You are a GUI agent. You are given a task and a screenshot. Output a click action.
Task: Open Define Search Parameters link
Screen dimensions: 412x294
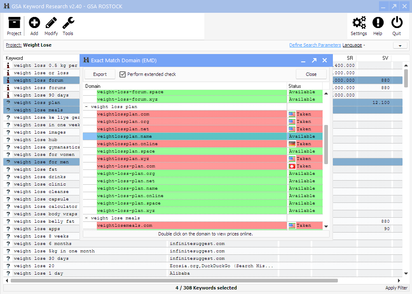[x=315, y=45]
